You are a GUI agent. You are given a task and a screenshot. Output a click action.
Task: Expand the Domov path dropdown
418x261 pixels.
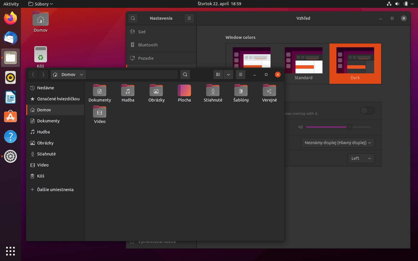[82, 75]
